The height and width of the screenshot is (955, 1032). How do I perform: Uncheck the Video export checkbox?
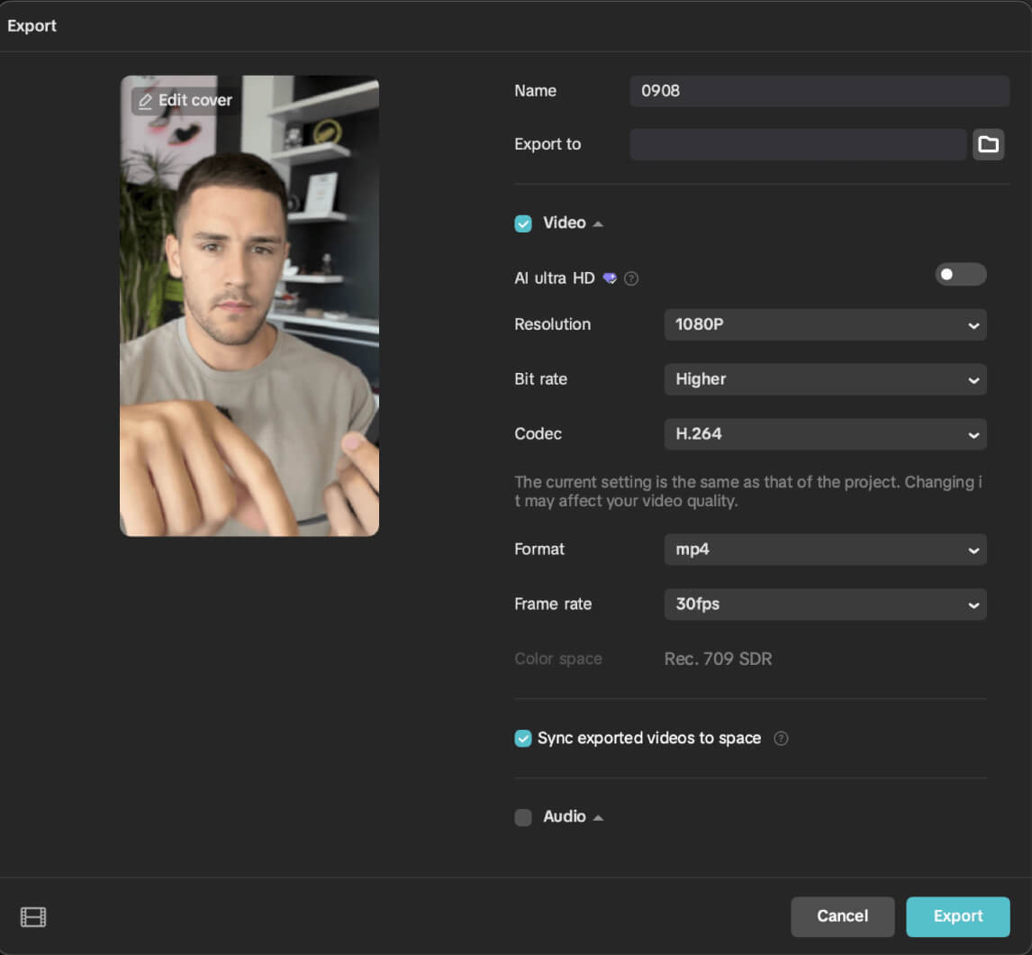pos(523,223)
